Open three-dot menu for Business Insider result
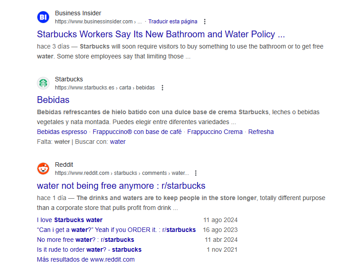The image size is (356, 276). [205, 22]
